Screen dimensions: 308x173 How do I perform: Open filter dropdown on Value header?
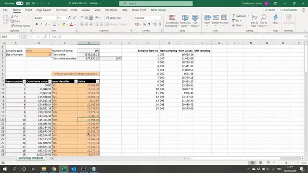(98, 81)
